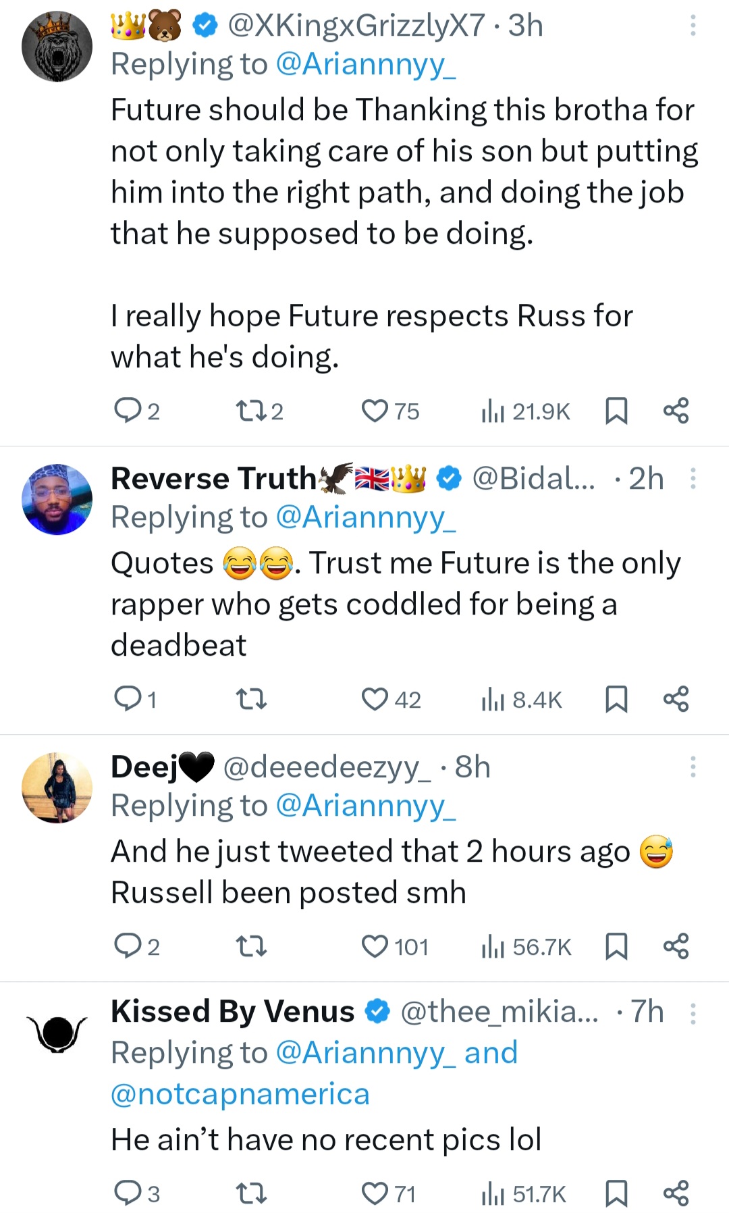Open more options on XKingxGrizzlyX7's tweet
Image resolution: width=729 pixels, height=1215 pixels.
[693, 26]
